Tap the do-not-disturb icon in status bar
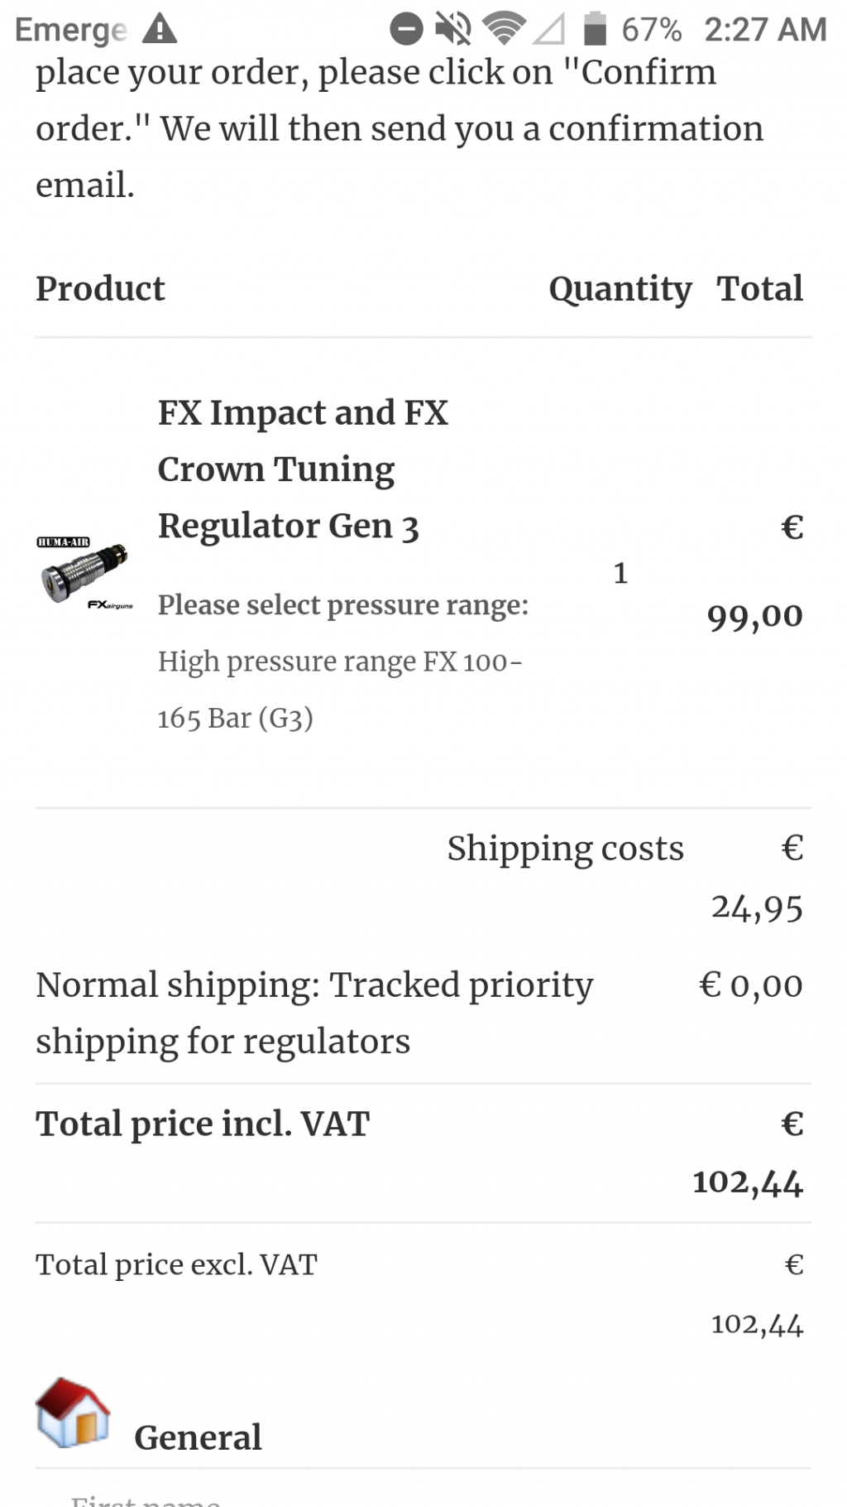Image resolution: width=847 pixels, height=1507 pixels. pos(406,29)
